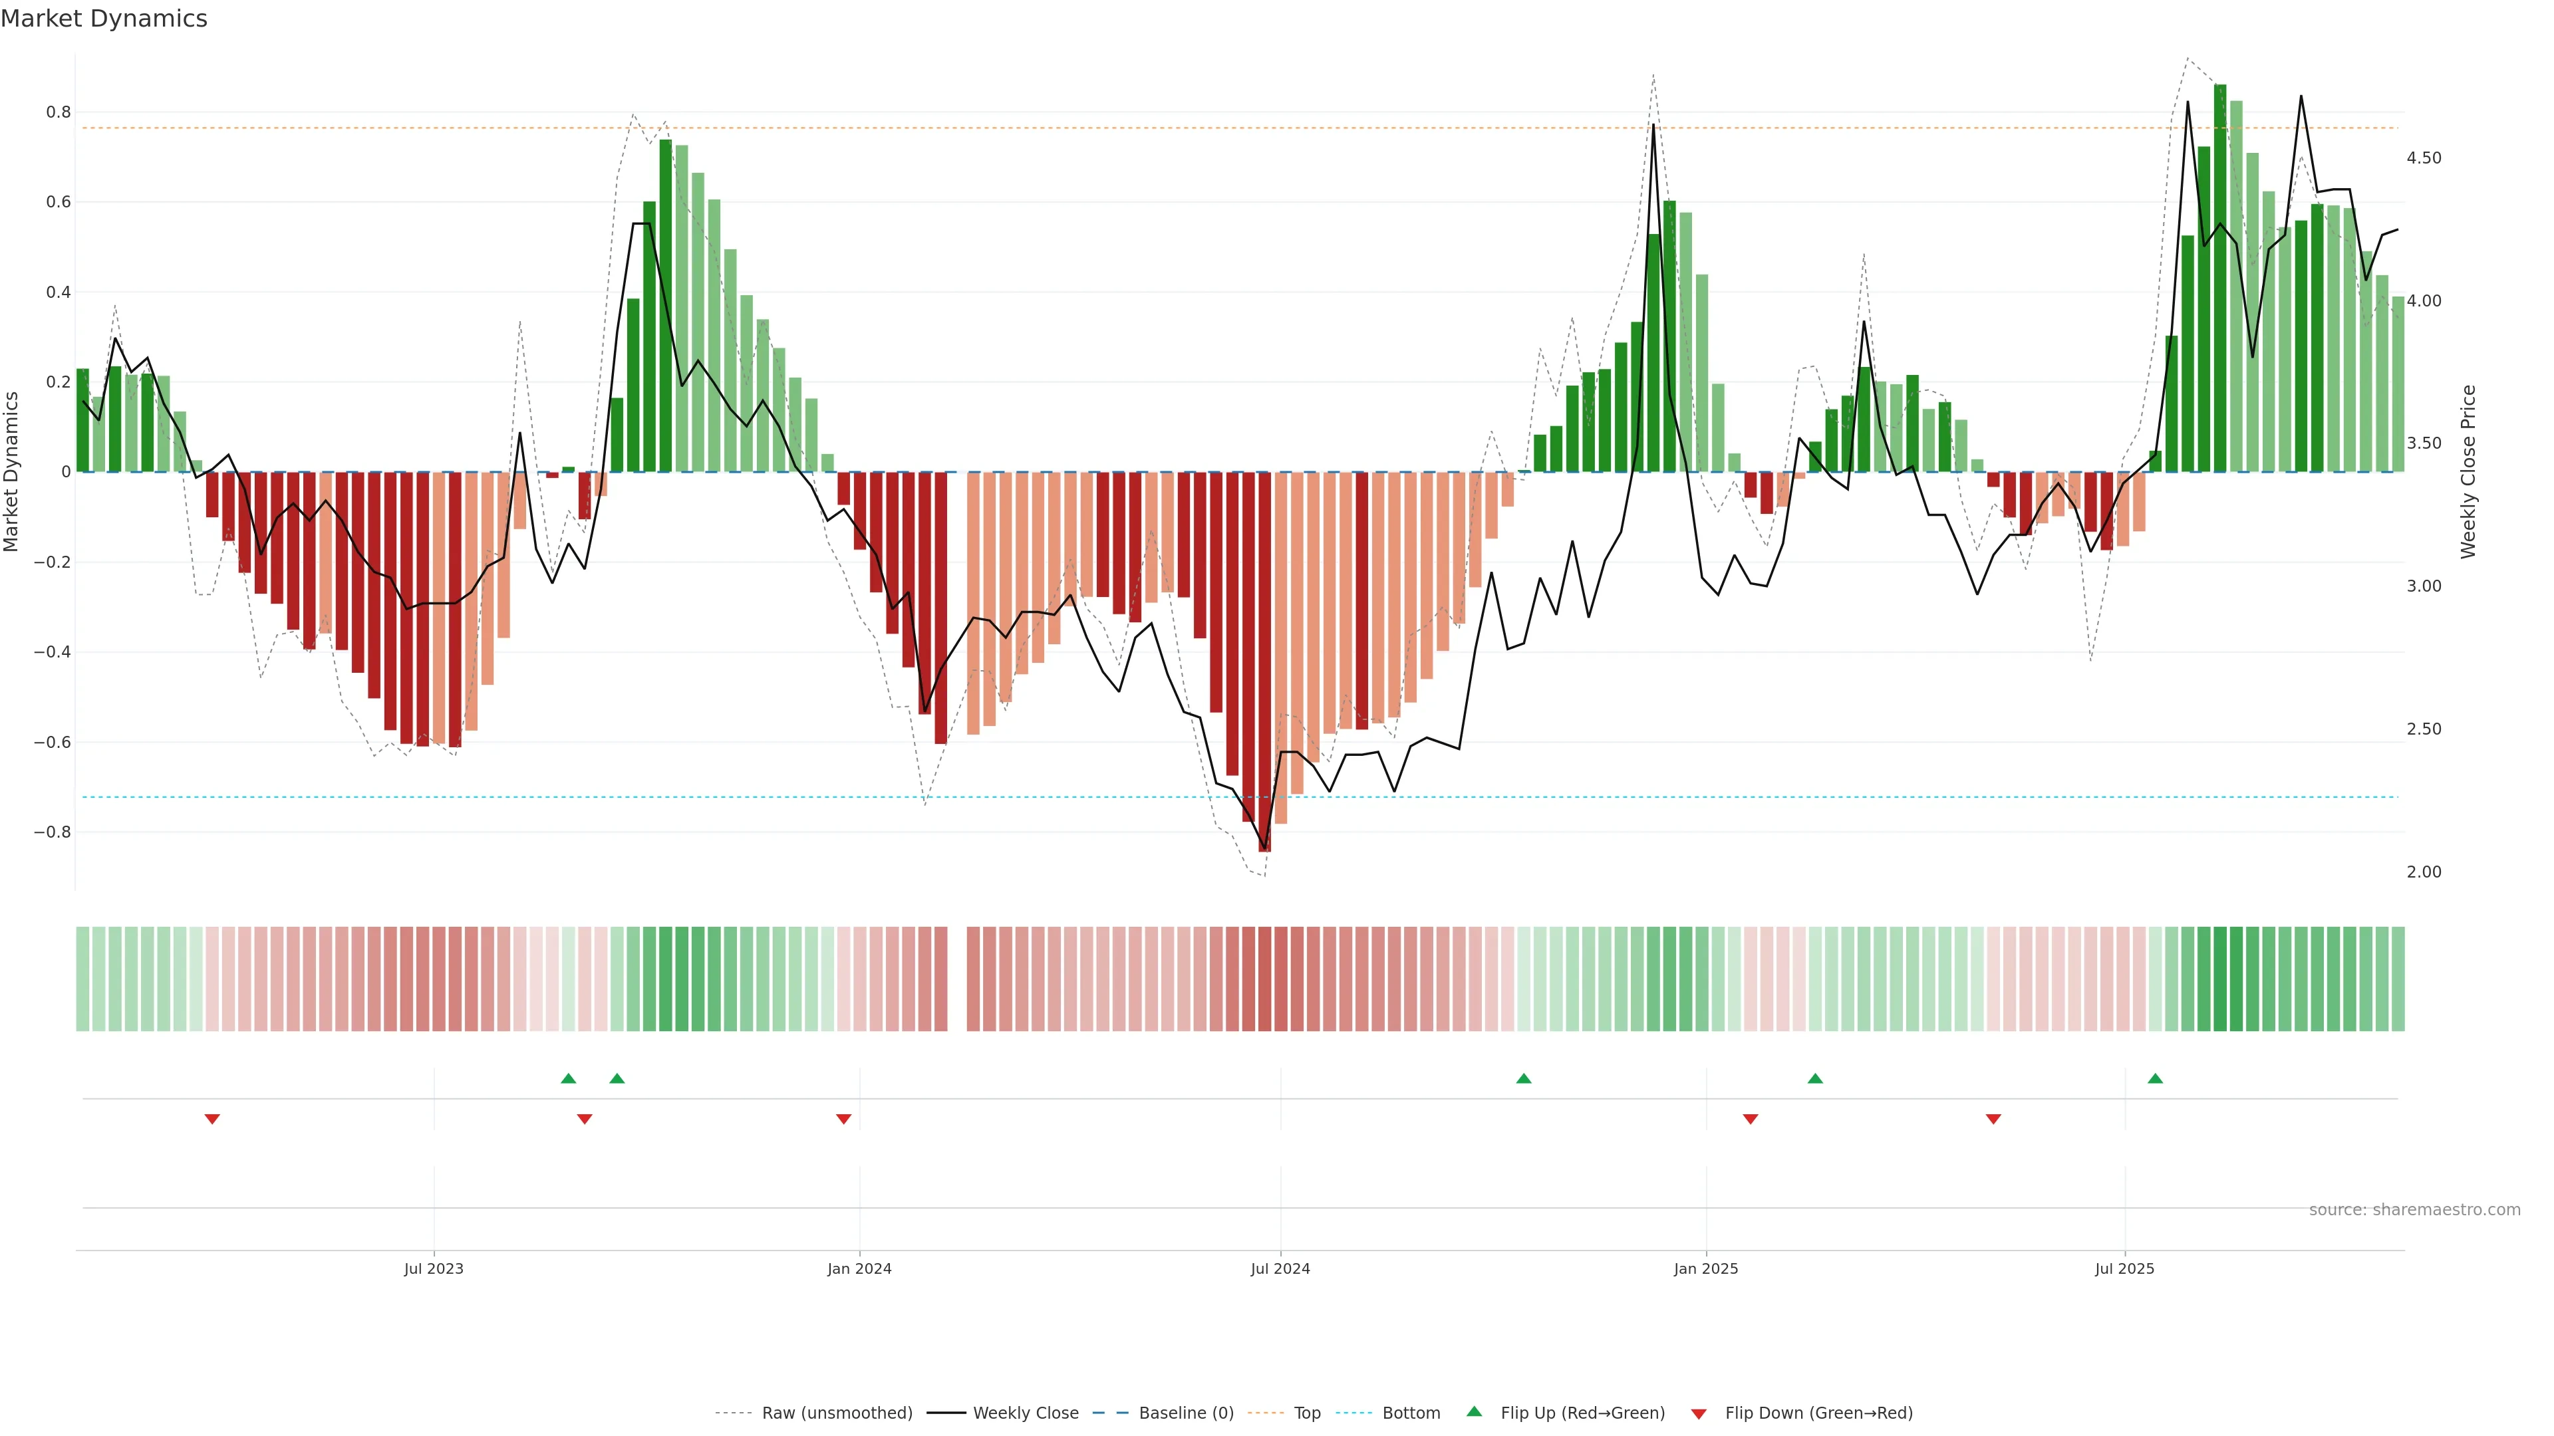The height and width of the screenshot is (1436, 2554).
Task: Click the Flip Down marker near May 2025
Action: click(1994, 1119)
